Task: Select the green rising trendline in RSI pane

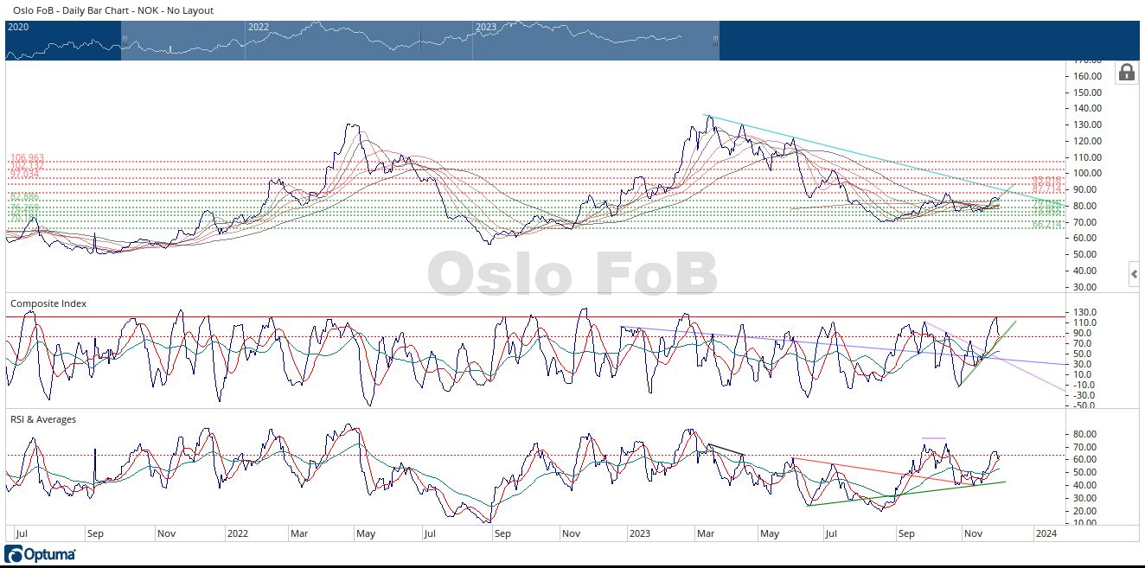Action: point(906,494)
